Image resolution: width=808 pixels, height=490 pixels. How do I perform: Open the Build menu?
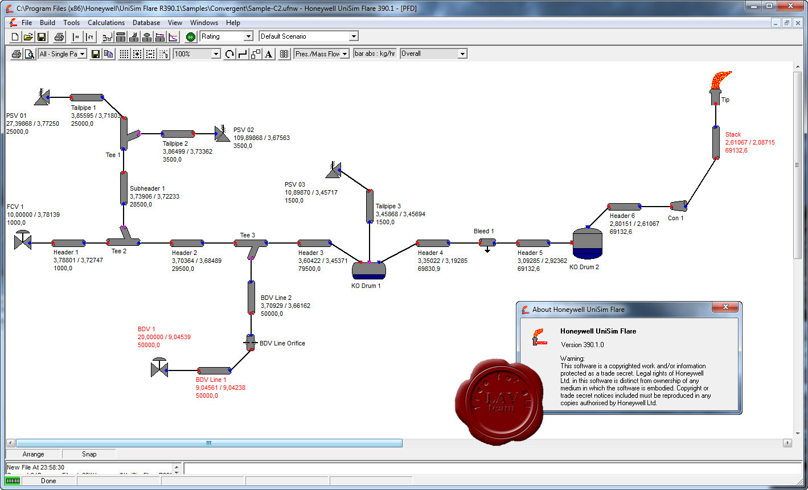(x=48, y=23)
